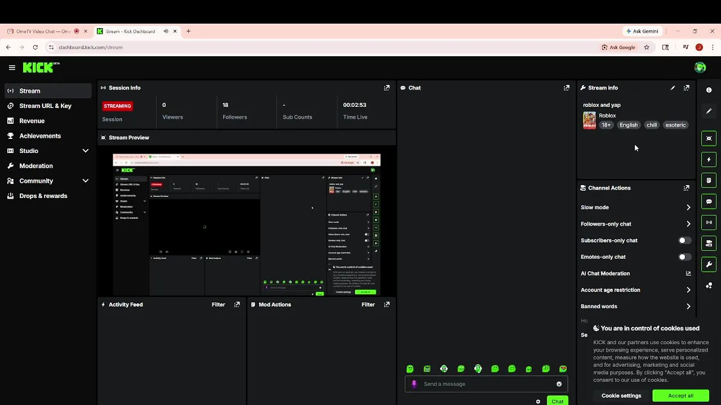The width and height of the screenshot is (721, 405).
Task: Toggle Activity Feed panel via lightning icon
Action: point(709,159)
